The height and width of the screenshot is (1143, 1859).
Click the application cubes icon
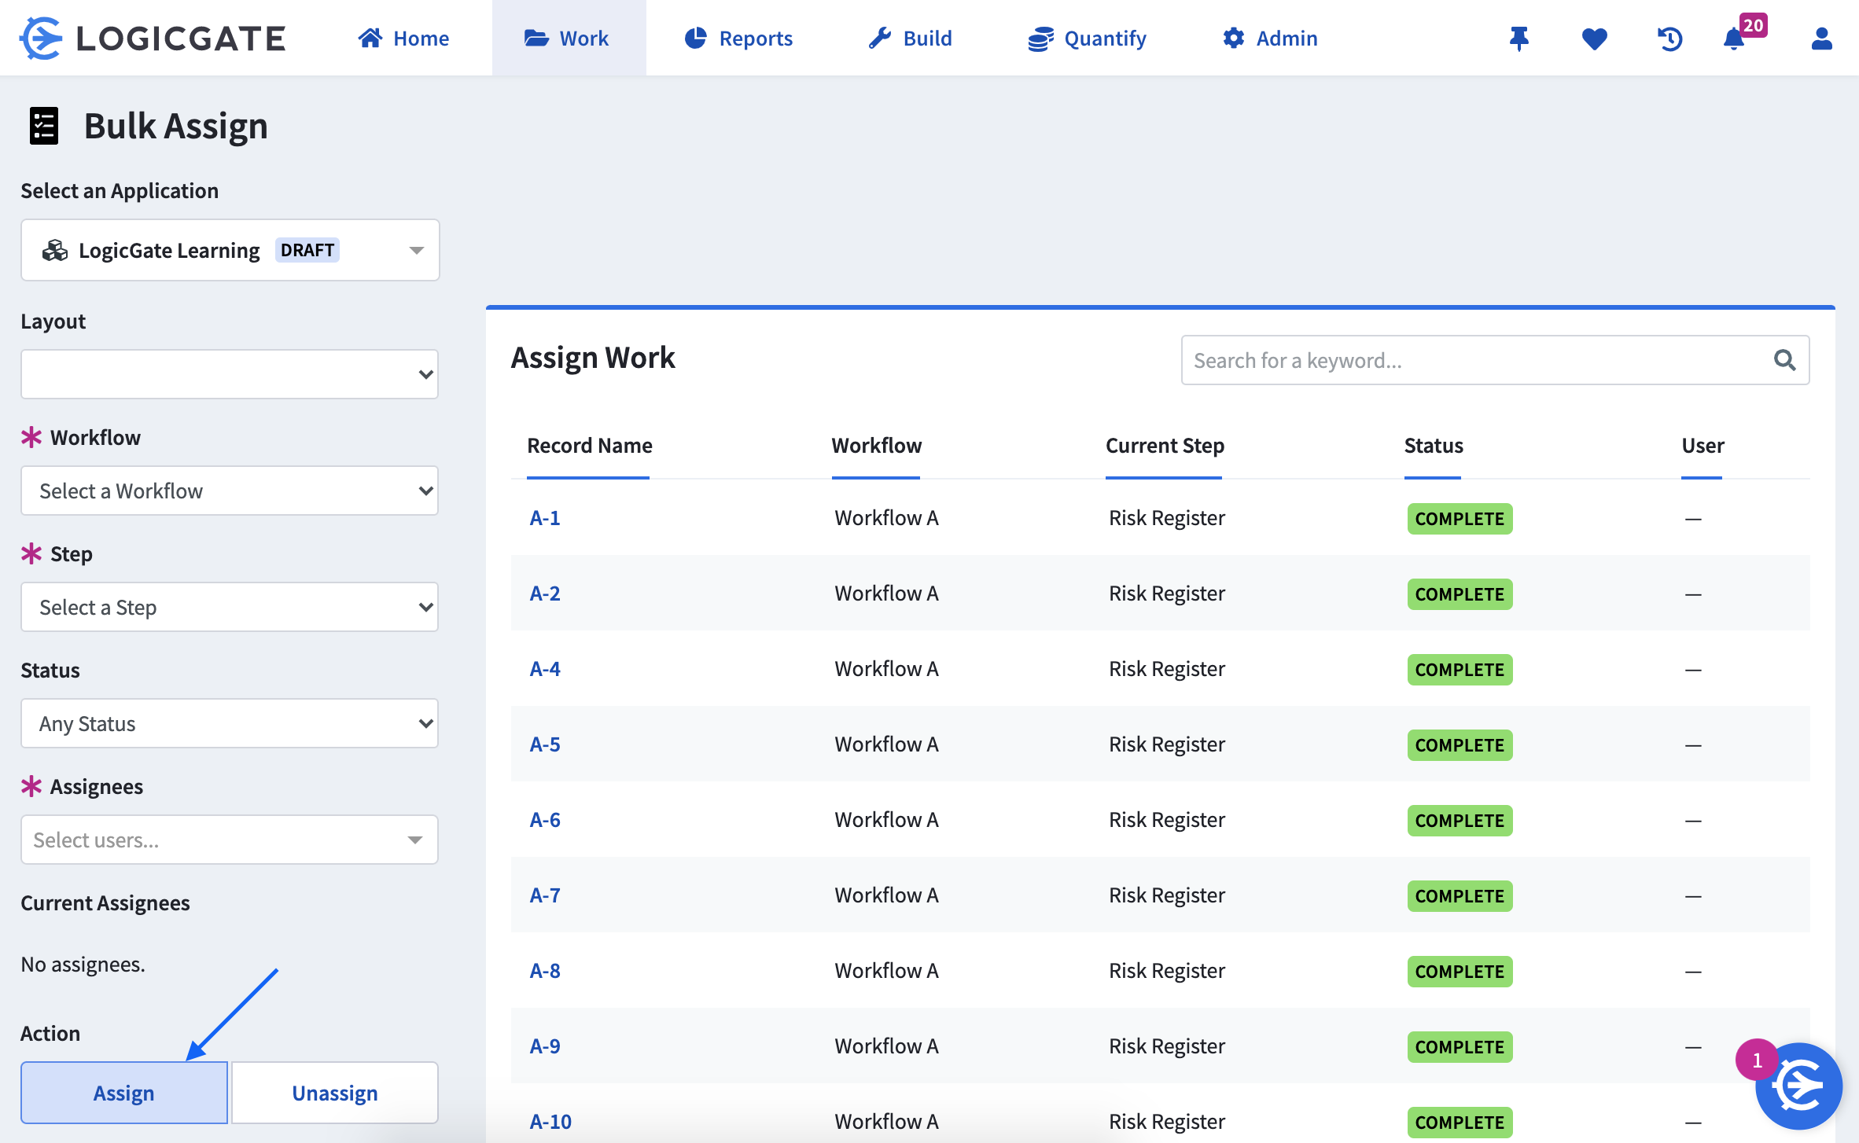tap(55, 250)
